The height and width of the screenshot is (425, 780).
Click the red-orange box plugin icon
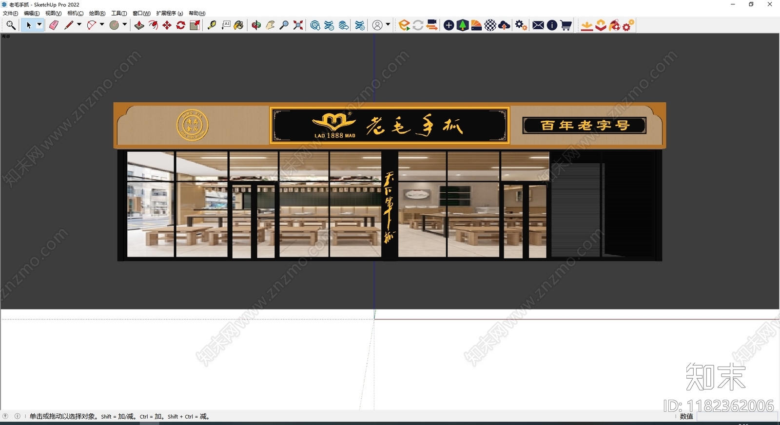point(601,25)
